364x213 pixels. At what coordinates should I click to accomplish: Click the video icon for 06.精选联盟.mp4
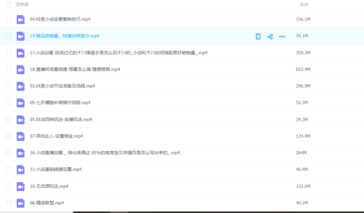[x=20, y=203]
